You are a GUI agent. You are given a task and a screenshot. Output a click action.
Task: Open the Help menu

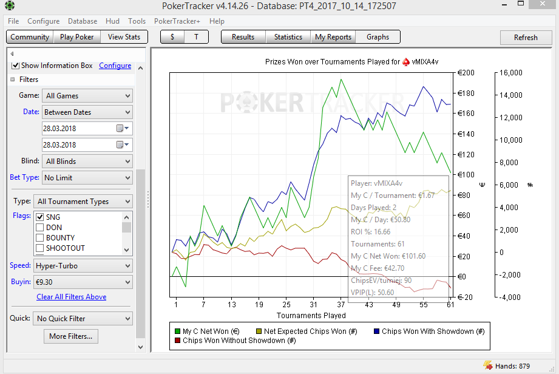click(x=217, y=21)
